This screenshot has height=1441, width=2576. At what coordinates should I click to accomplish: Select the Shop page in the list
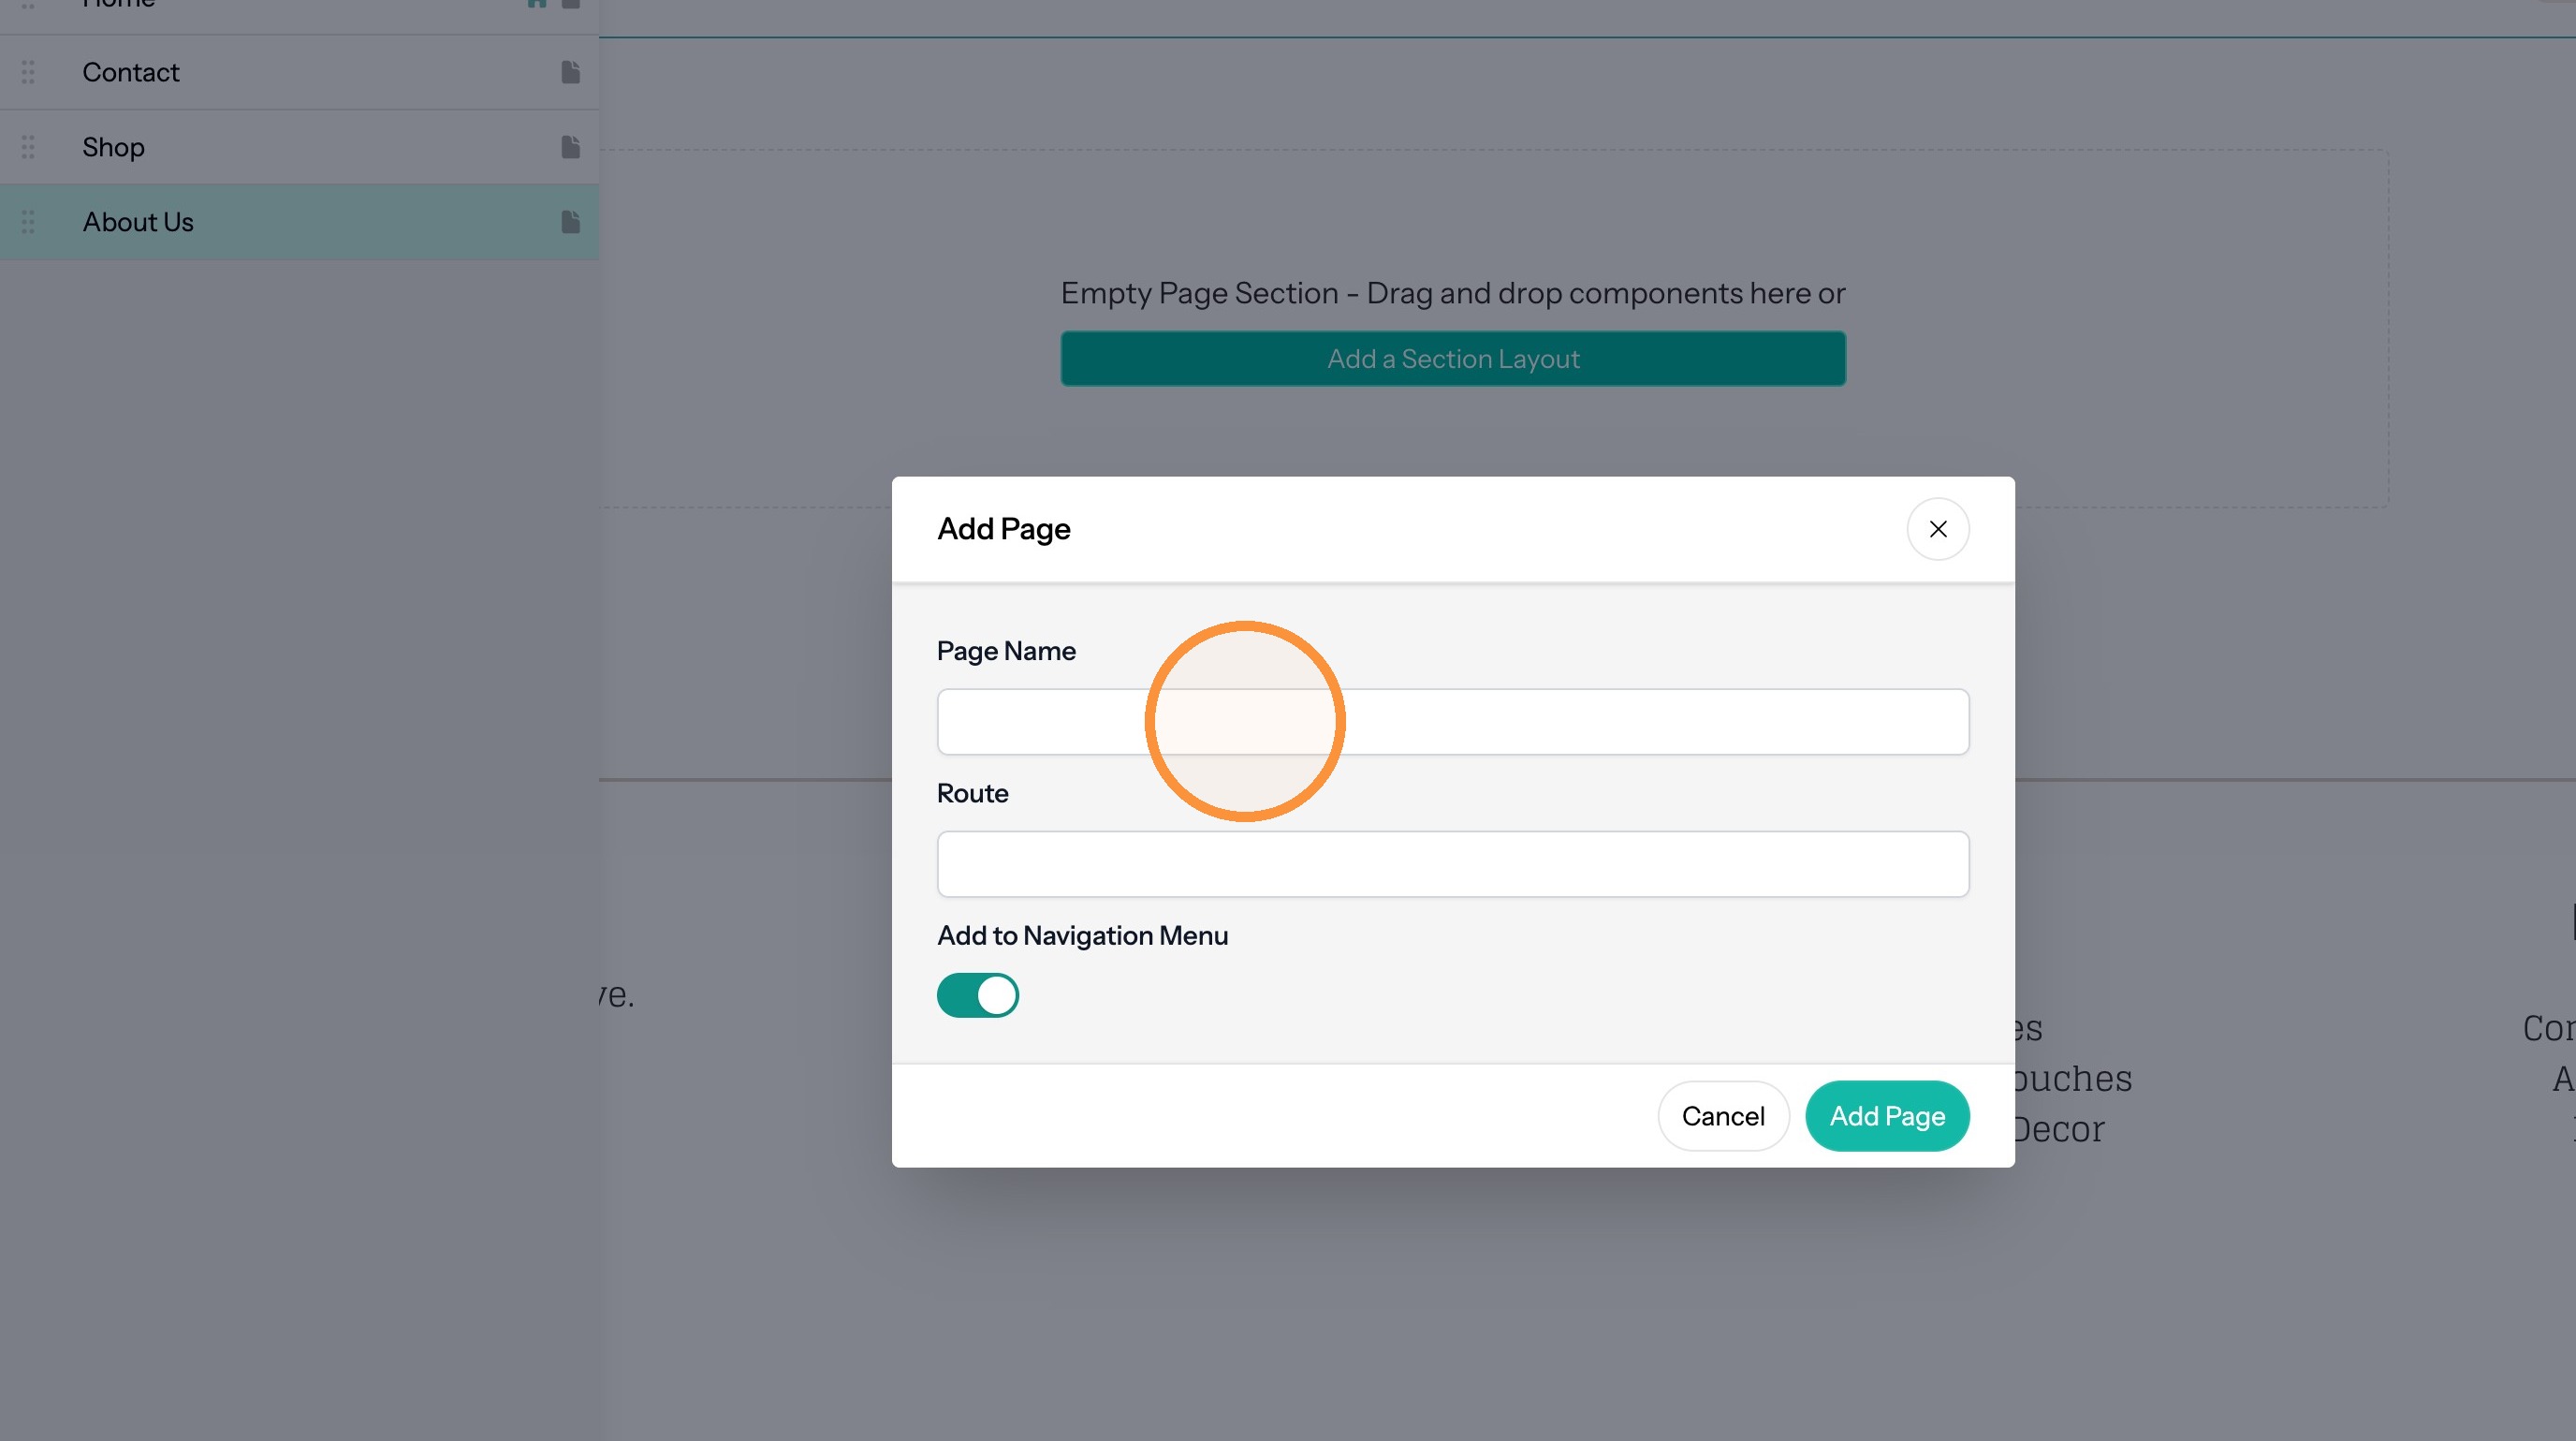(299, 147)
